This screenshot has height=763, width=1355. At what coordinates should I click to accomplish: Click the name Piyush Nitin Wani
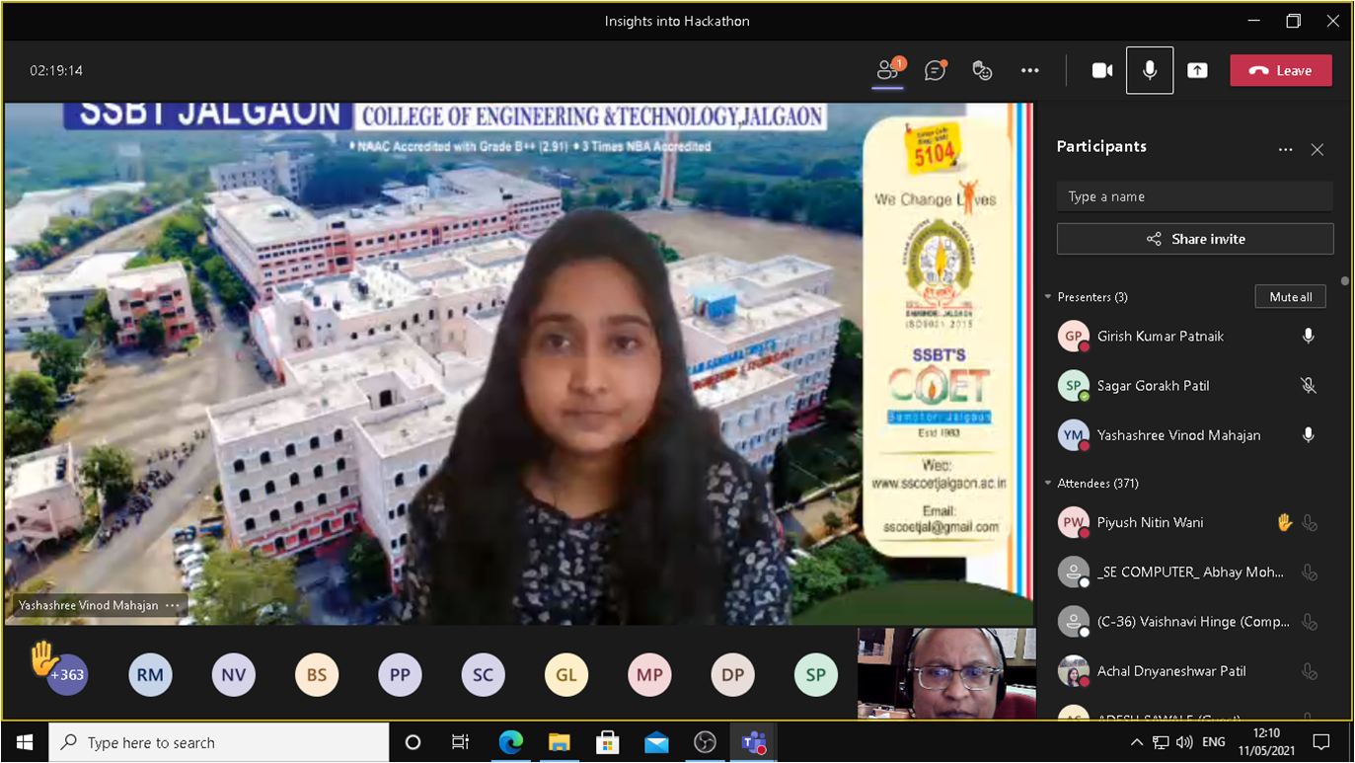[x=1150, y=523]
